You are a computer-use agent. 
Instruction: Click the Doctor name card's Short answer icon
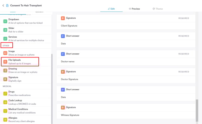pos(63,54)
